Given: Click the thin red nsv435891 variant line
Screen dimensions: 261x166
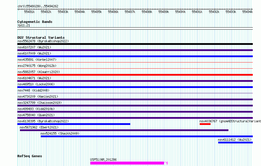Looking at the screenshot, I should [x=135, y=62].
